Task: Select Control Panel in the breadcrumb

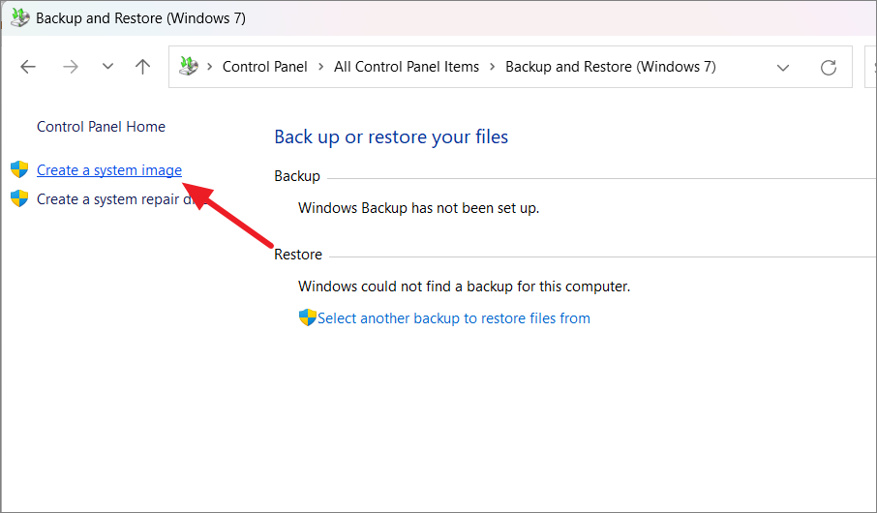Action: tap(264, 67)
